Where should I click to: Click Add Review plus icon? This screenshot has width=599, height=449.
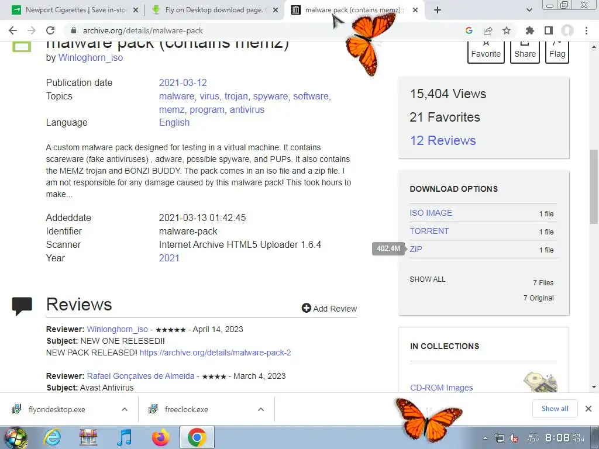pyautogui.click(x=307, y=308)
